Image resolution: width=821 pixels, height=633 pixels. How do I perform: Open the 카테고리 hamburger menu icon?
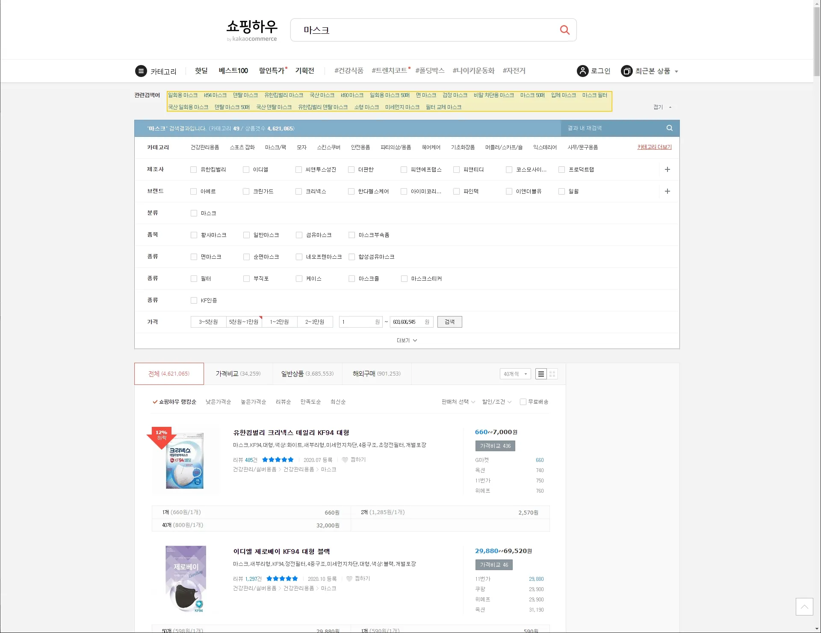(141, 71)
